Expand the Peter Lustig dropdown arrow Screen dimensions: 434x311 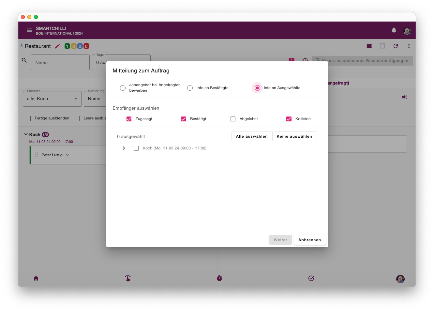point(67,155)
